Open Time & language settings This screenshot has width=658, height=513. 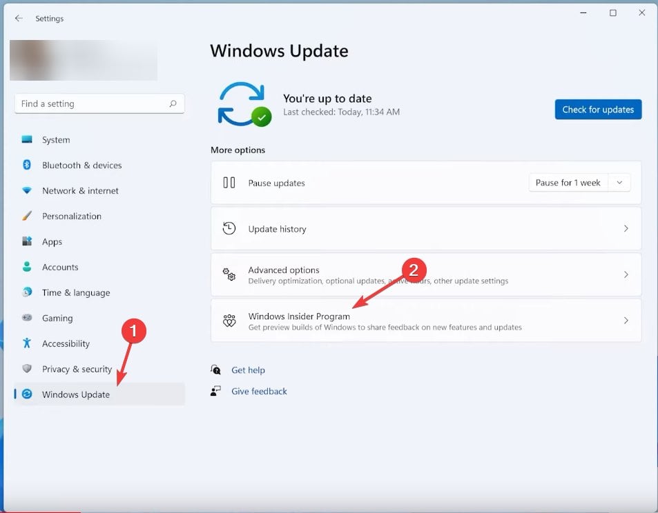tap(76, 292)
